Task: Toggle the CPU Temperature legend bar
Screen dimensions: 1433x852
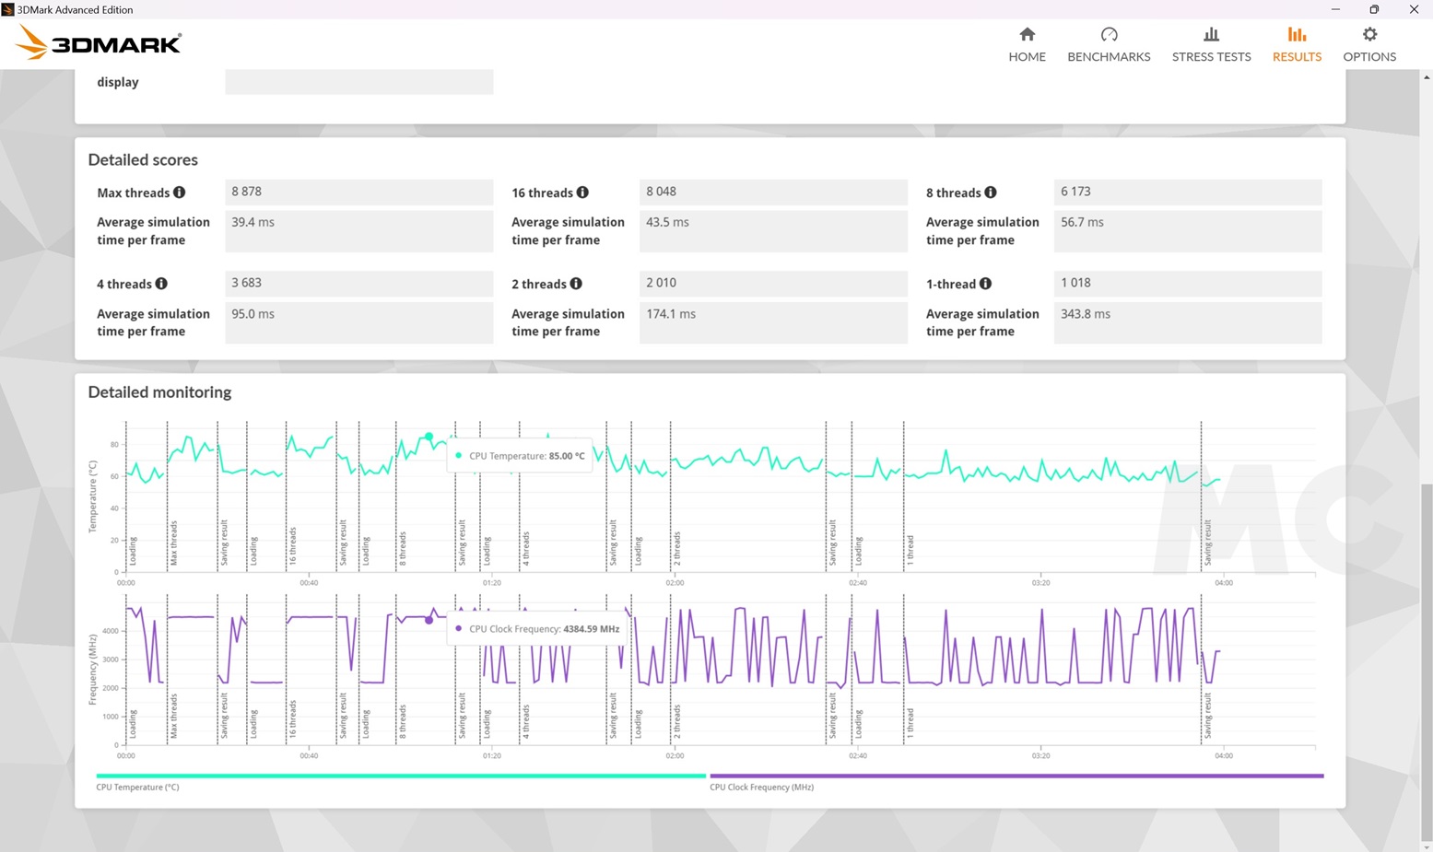Action: tap(400, 776)
